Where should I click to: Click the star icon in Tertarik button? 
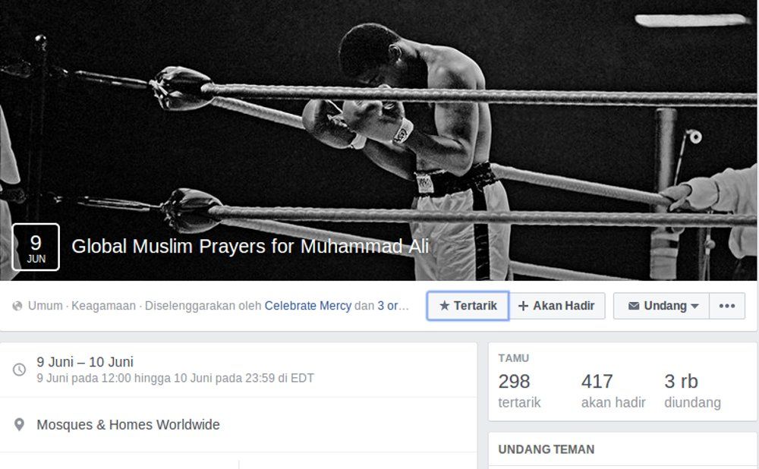point(444,305)
